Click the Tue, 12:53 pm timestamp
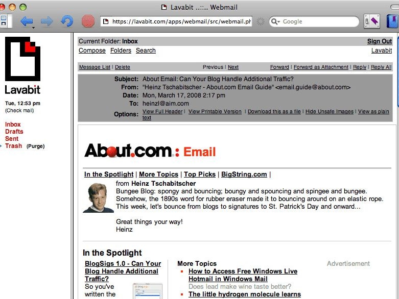 click(22, 104)
